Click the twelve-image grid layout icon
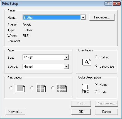Image resolution: width=122 pixels, height=119 pixels. coord(62,88)
